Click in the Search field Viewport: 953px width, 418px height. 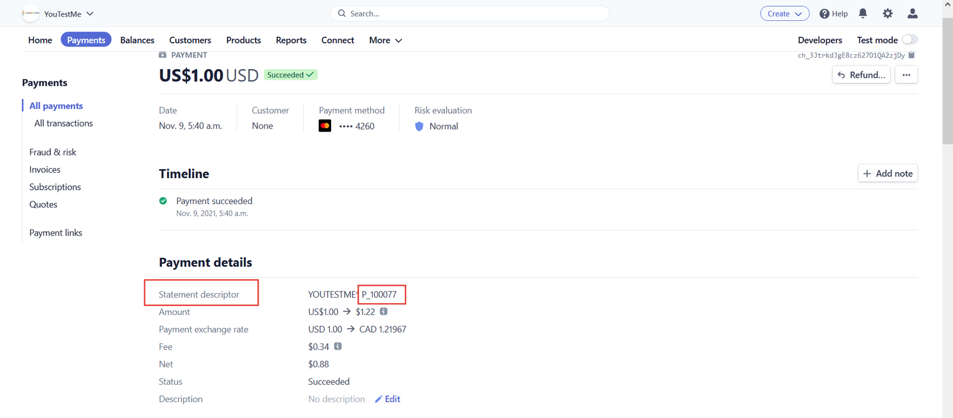click(469, 14)
